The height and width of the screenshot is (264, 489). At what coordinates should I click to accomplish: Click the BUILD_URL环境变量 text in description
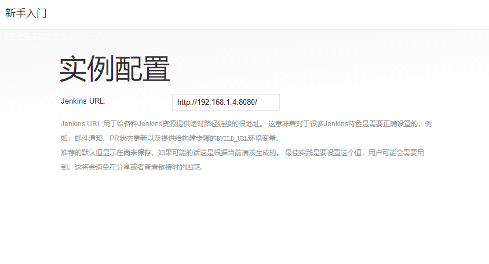246,138
